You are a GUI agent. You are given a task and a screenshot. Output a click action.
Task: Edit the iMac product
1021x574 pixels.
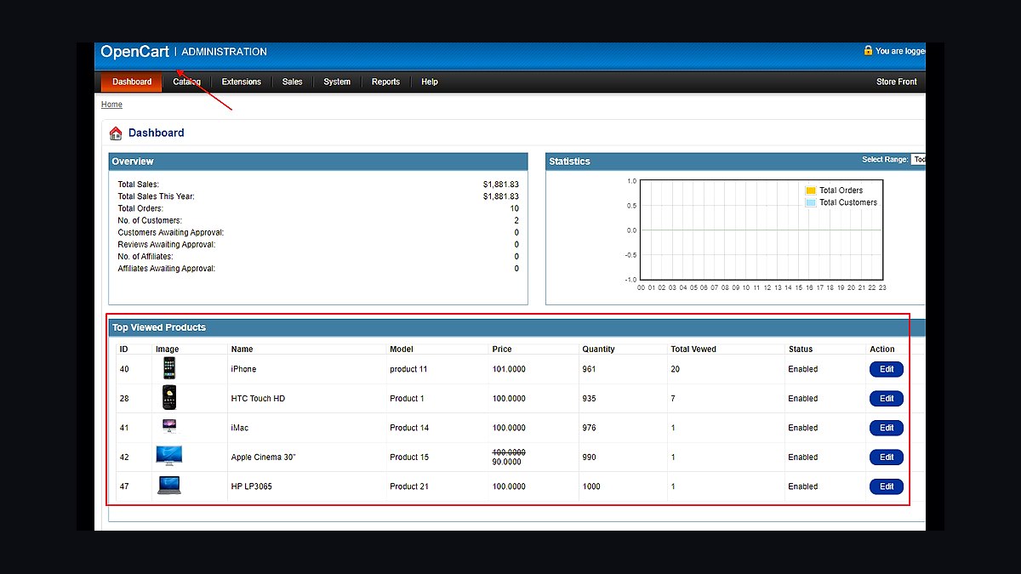click(887, 428)
